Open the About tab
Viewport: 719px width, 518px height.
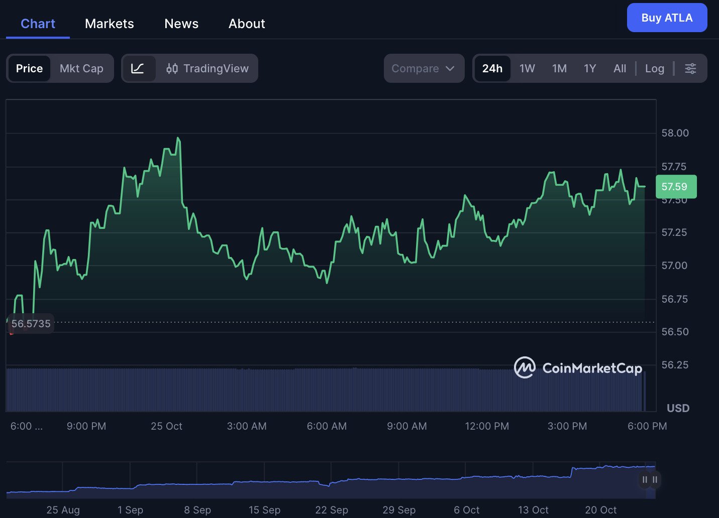click(247, 24)
